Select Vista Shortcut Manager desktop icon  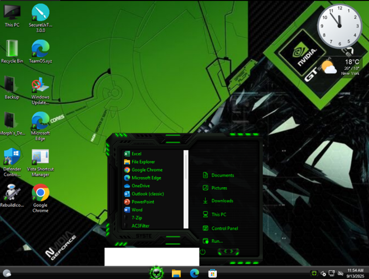click(x=40, y=163)
